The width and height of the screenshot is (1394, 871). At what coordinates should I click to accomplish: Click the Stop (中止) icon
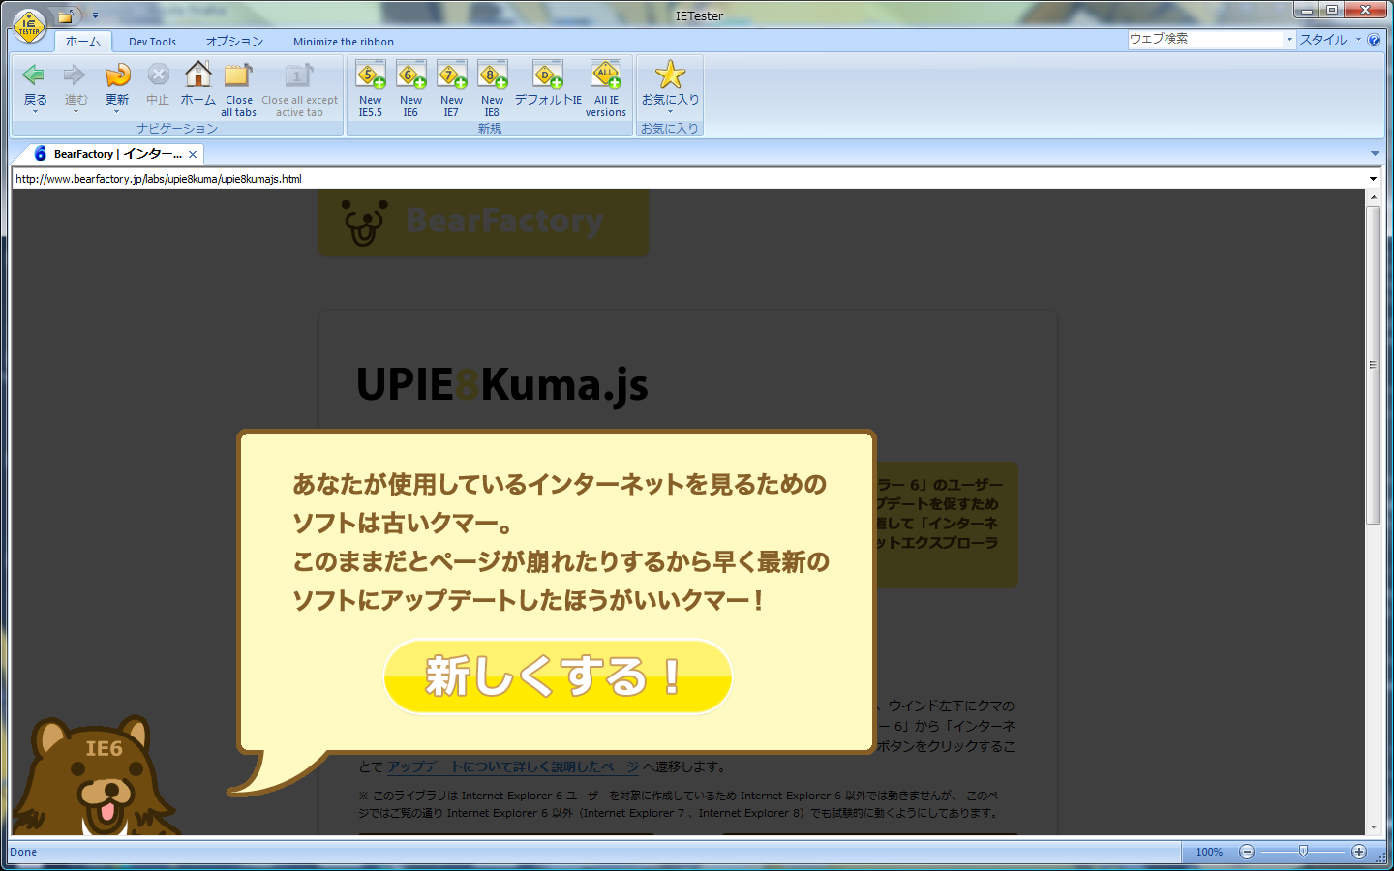(x=158, y=75)
